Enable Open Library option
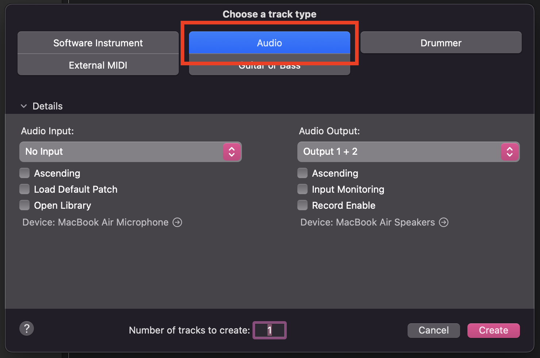Image resolution: width=540 pixels, height=358 pixels. click(24, 205)
